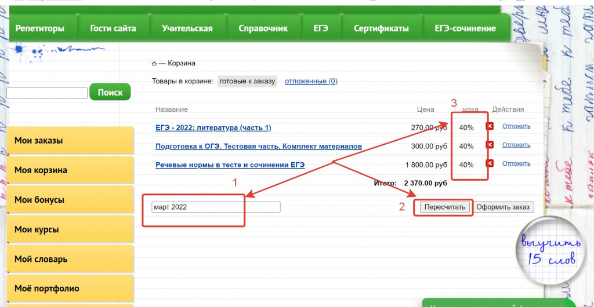Click the home icon in breadcrumb

[x=154, y=64]
